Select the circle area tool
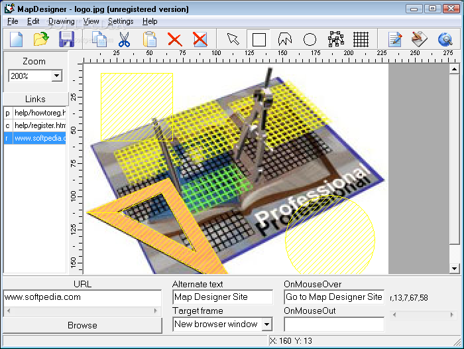Image resolution: width=464 pixels, height=349 pixels. (310, 39)
